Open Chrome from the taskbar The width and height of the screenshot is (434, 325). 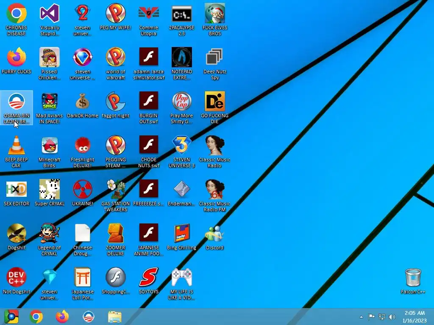click(x=36, y=317)
